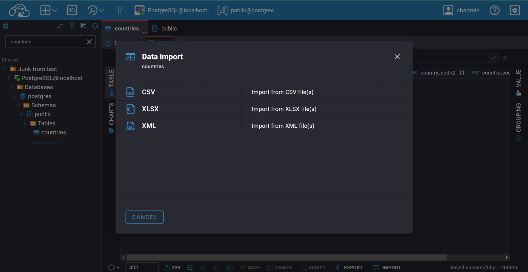
Task: Choose XLSX import format
Action: 264,109
